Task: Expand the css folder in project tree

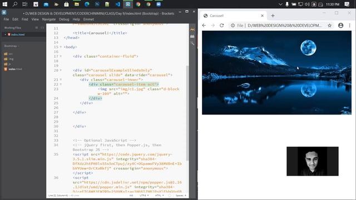Action: tap(8, 54)
